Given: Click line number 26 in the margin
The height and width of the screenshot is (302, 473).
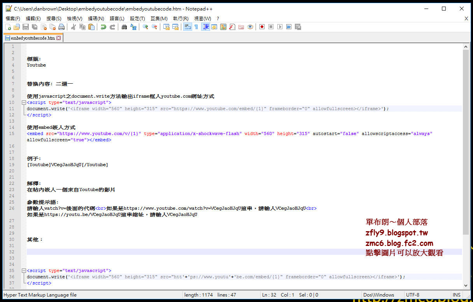Looking at the screenshot, I should click(x=12, y=208).
